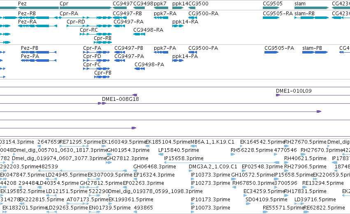This screenshot has width=350, height=214.
Task: Select transcript Cpr-RB
Action: coord(103,42)
